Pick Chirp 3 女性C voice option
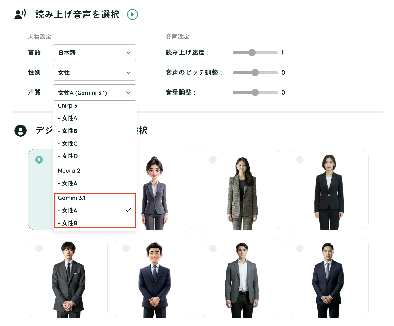This screenshot has height=326, width=394. [95, 144]
